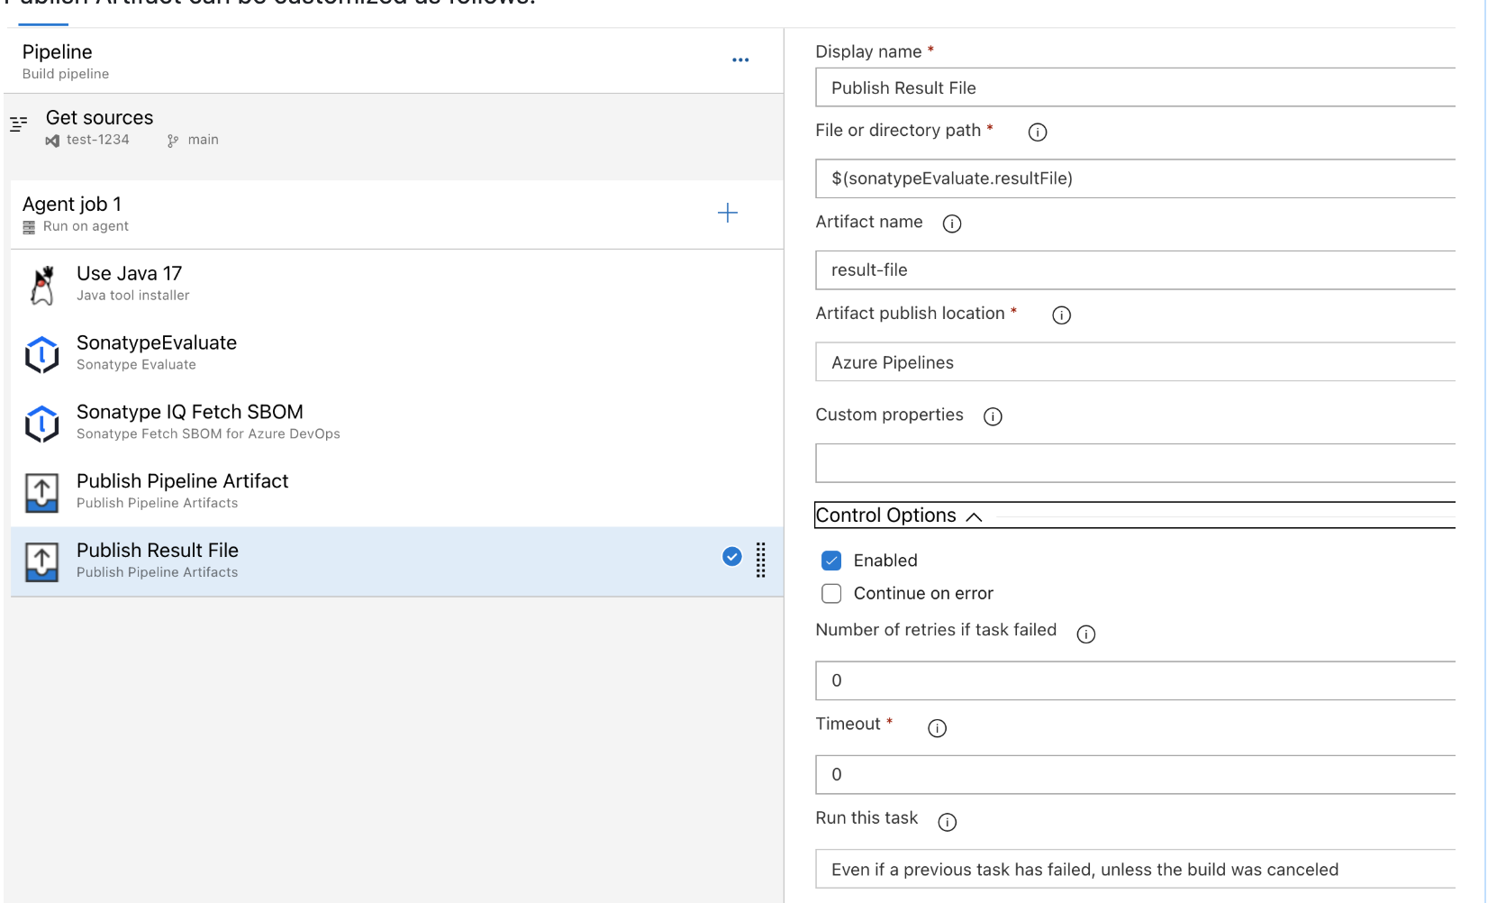Open the Artifact publish location dropdown
The width and height of the screenshot is (1506, 903).
click(x=1135, y=362)
